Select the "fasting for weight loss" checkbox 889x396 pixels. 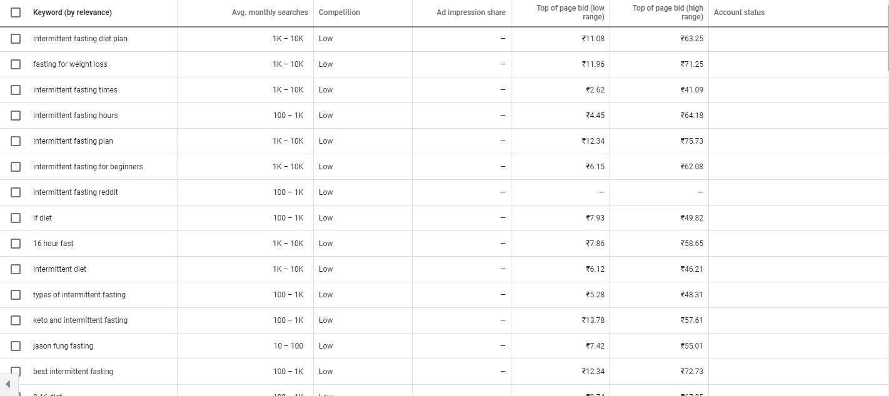pos(16,64)
